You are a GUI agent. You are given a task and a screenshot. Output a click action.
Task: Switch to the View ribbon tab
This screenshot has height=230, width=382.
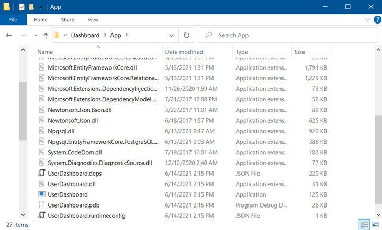pyautogui.click(x=93, y=20)
